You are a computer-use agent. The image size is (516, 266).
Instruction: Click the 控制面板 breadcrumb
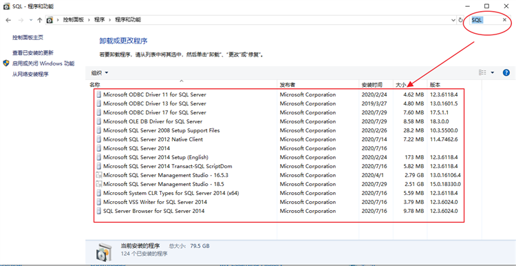[74, 20]
